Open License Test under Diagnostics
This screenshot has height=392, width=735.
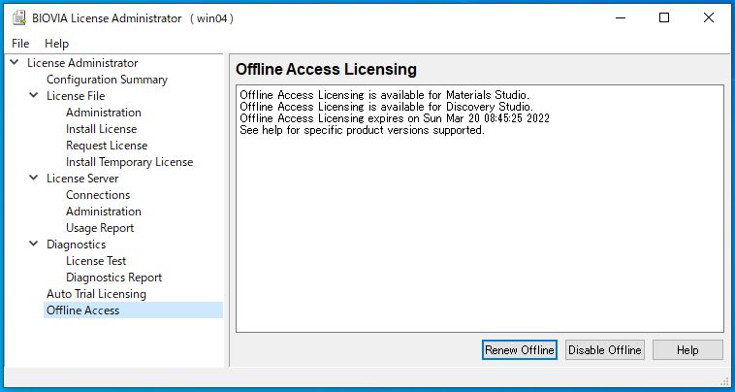click(96, 261)
